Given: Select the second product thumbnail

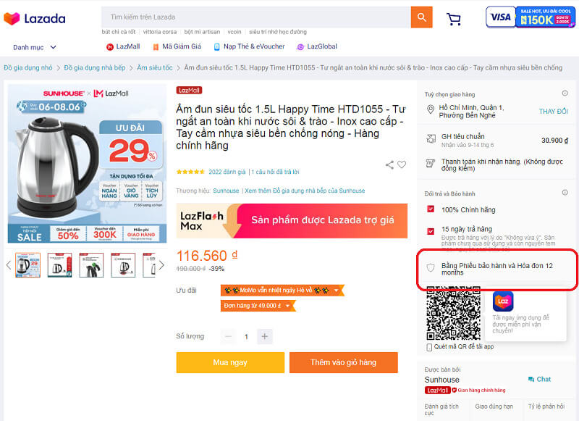Looking at the screenshot, I should (x=59, y=265).
